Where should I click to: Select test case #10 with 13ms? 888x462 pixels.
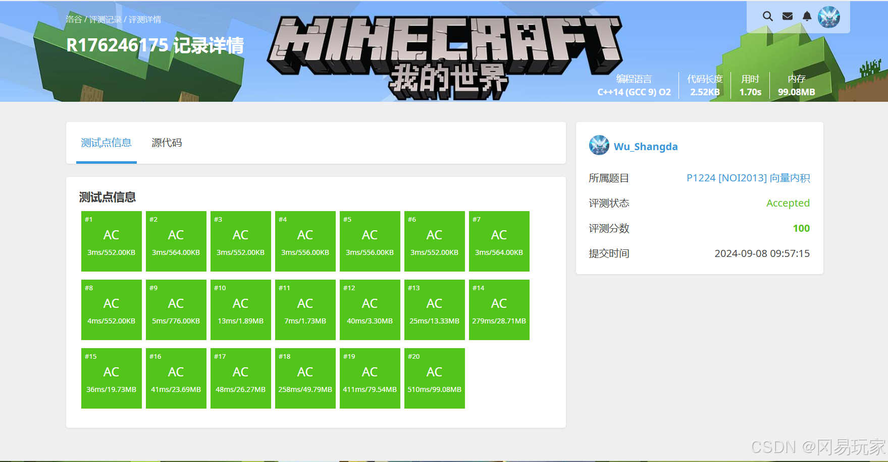tap(241, 310)
